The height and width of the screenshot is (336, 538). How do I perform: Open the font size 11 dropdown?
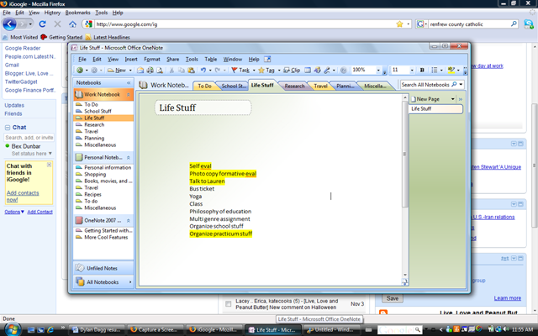coord(412,70)
